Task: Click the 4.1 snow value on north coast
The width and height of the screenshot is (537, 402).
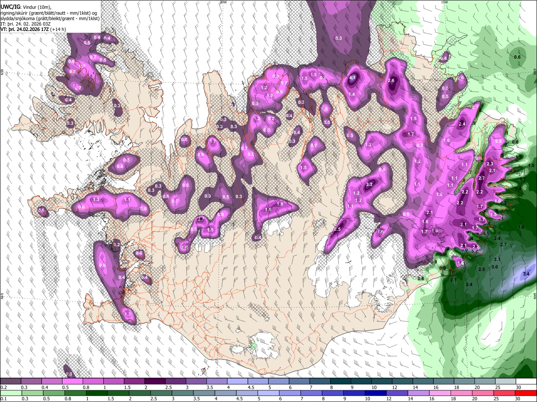Action: click(352, 77)
